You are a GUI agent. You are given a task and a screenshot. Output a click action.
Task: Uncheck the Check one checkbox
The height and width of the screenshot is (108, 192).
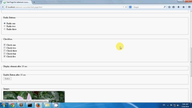click(4, 45)
